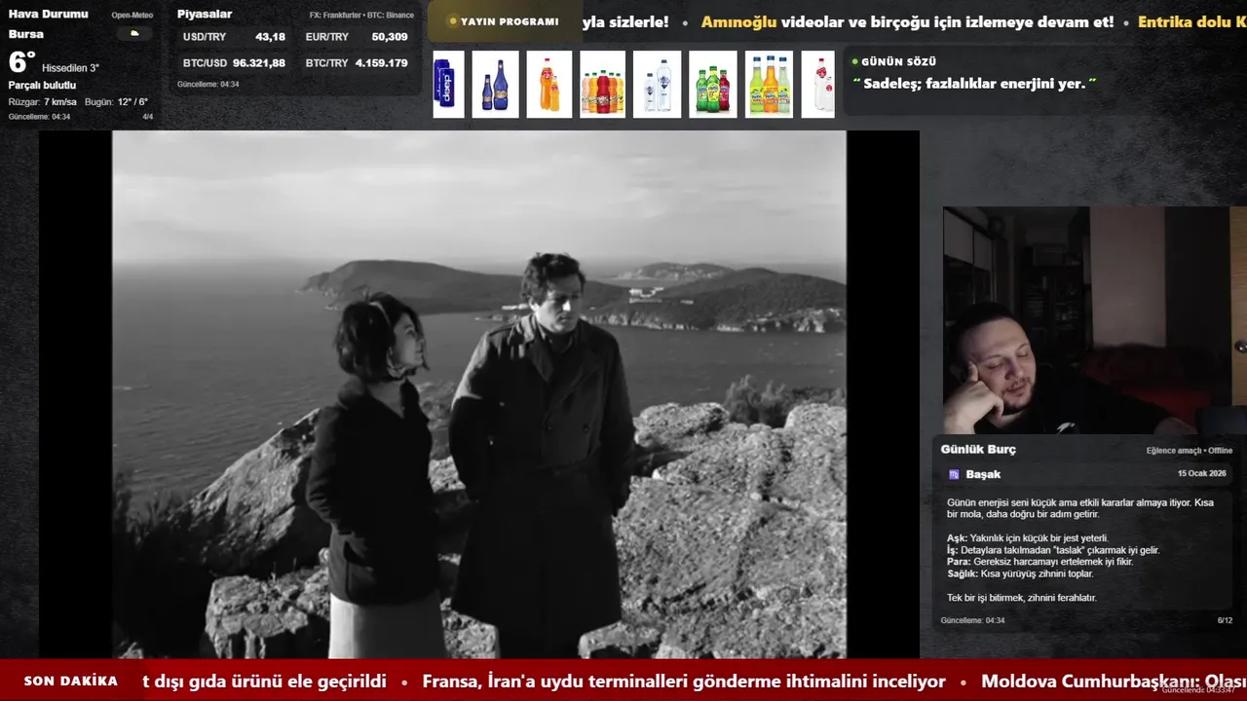Screen dimensions: 1247x701
Task: Click 'Tek bir işi bitirmek' closing line
Action: (1022, 597)
